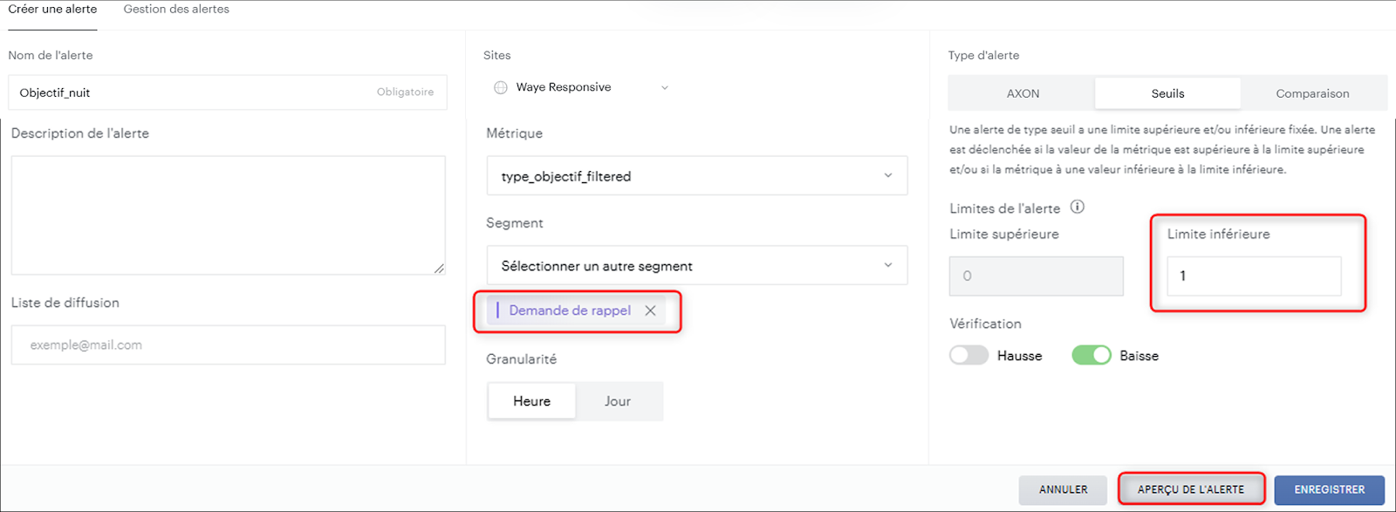Switch to the Gestion des alertes tab

tap(176, 9)
